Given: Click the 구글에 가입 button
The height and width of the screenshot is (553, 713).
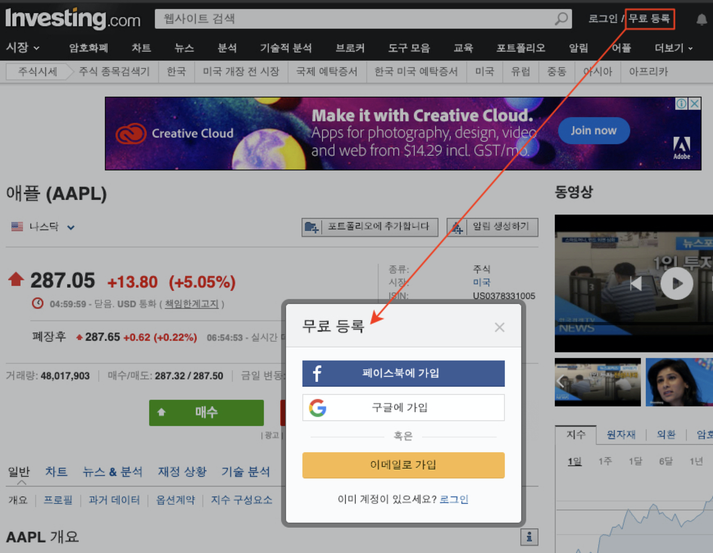Looking at the screenshot, I should click(x=403, y=408).
